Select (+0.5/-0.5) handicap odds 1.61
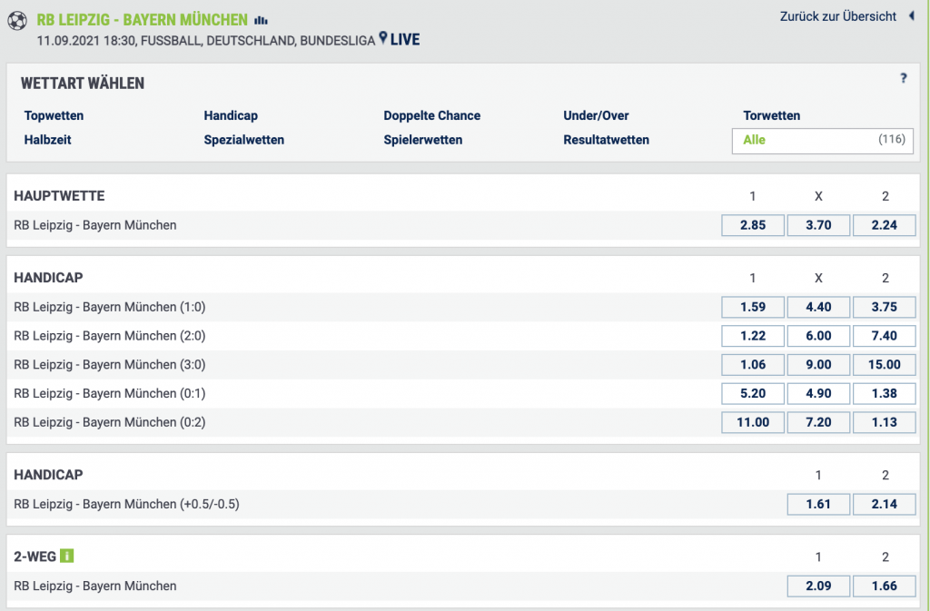 pyautogui.click(x=818, y=505)
